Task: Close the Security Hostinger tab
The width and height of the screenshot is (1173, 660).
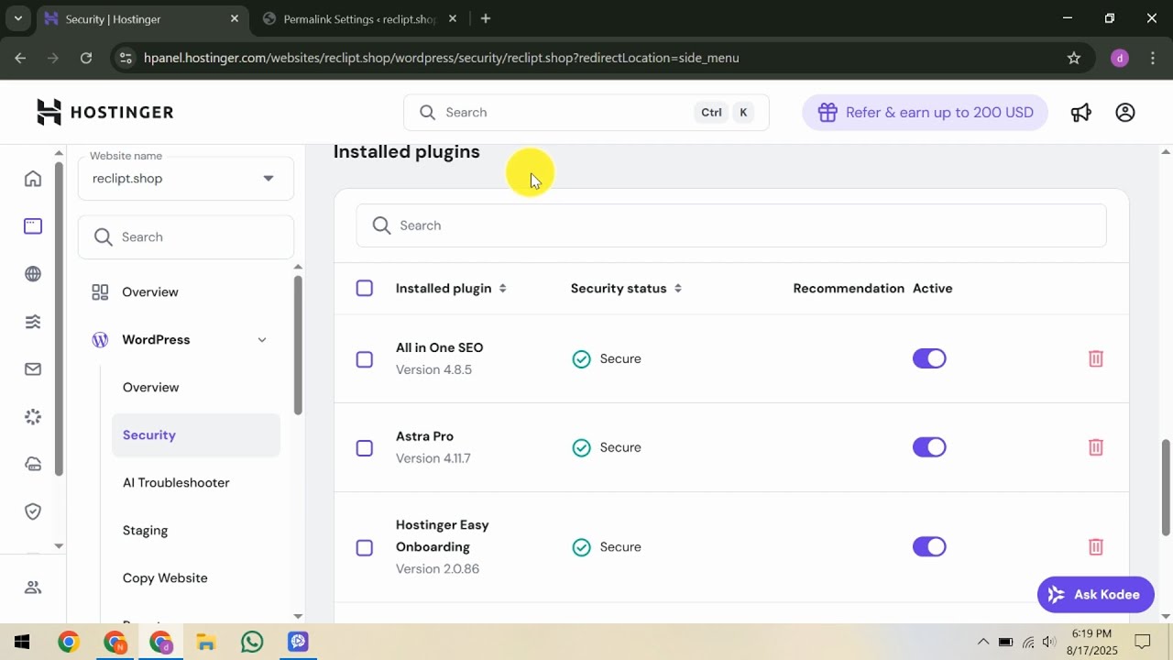Action: (235, 18)
